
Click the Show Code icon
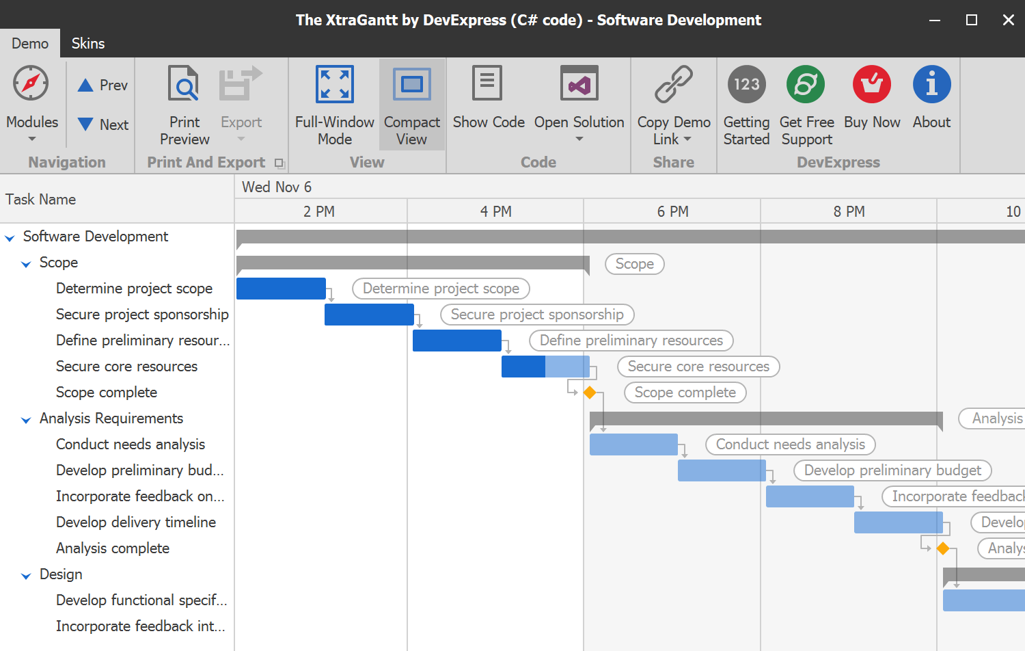pyautogui.click(x=488, y=83)
